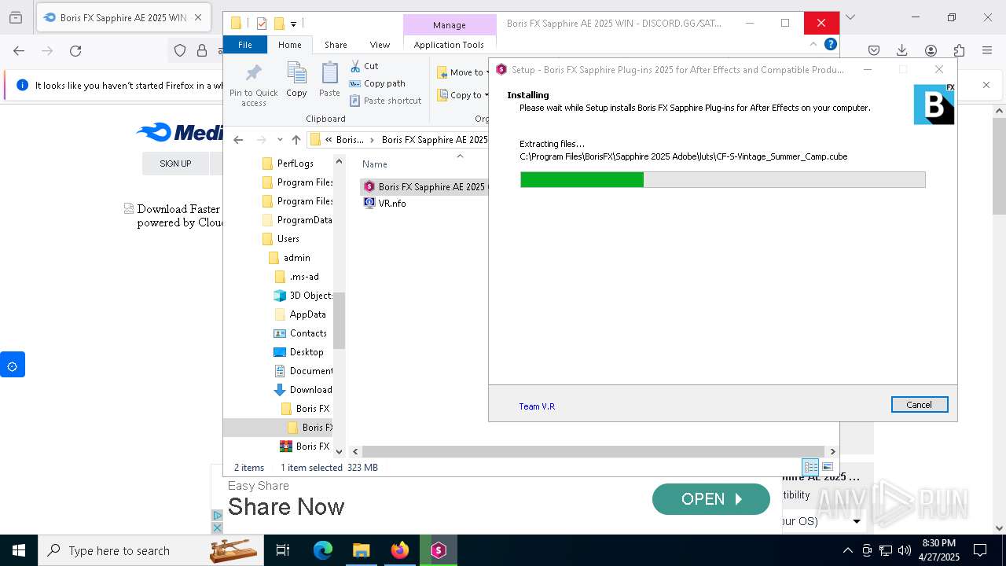Select the Boris FX Sapphire AE 2025 file
This screenshot has height=566, width=1006.
click(425, 187)
